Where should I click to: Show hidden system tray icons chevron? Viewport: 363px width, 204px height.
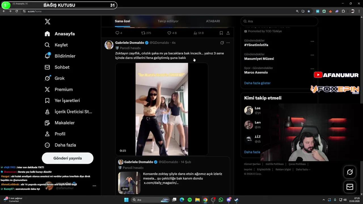(x=324, y=200)
